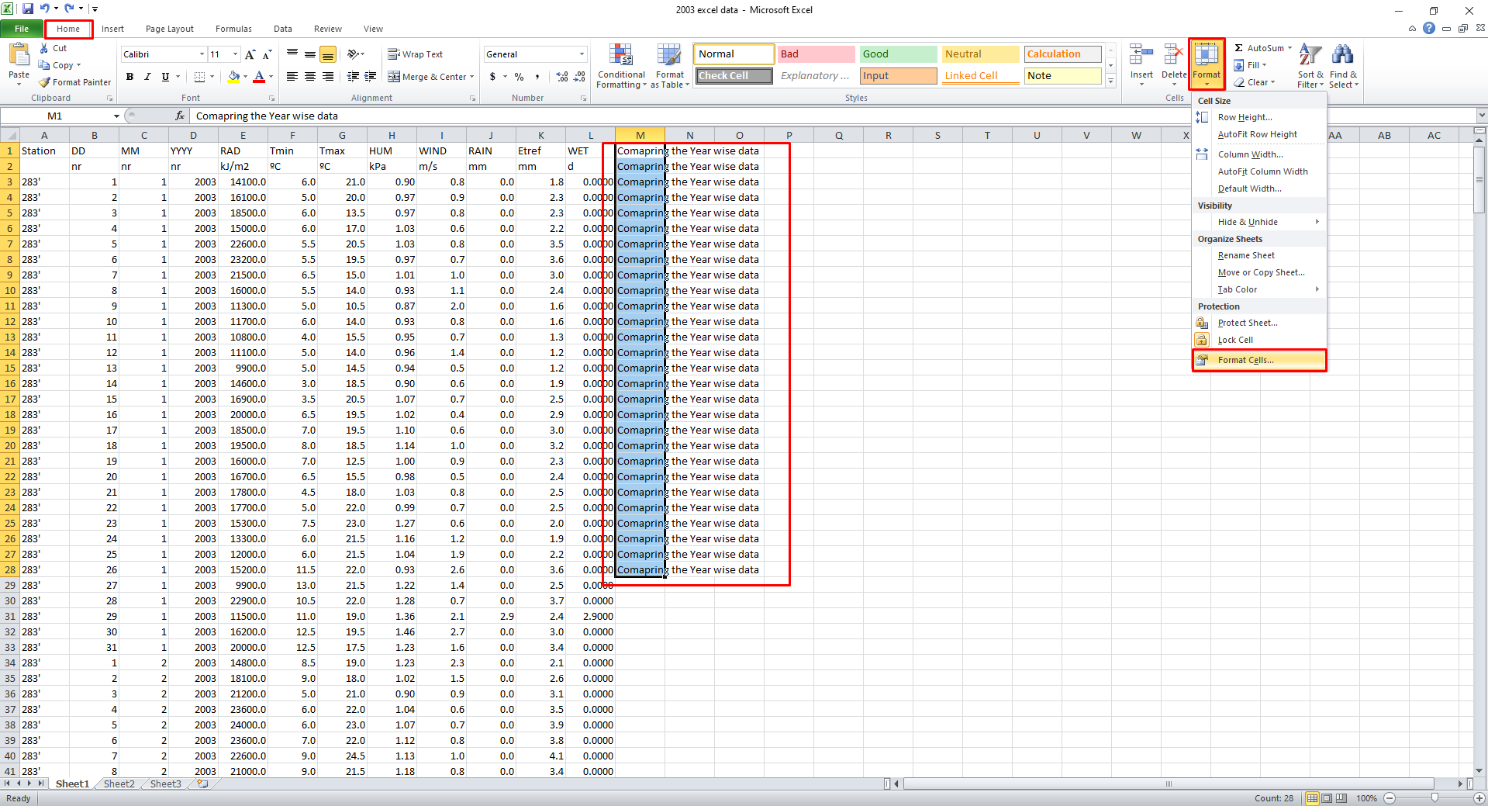Image resolution: width=1488 pixels, height=806 pixels.
Task: Click the Merge & Center icon
Action: (394, 77)
